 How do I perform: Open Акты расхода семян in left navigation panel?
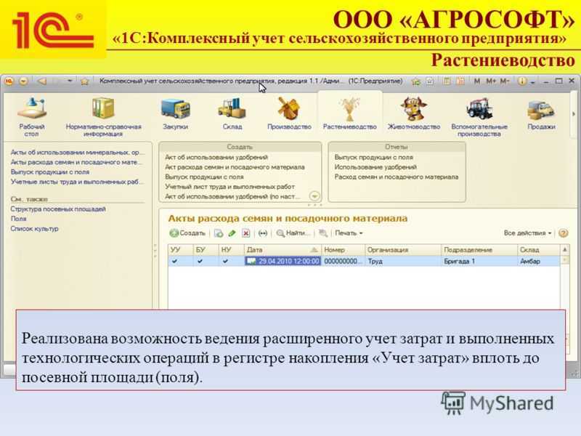[75, 162]
